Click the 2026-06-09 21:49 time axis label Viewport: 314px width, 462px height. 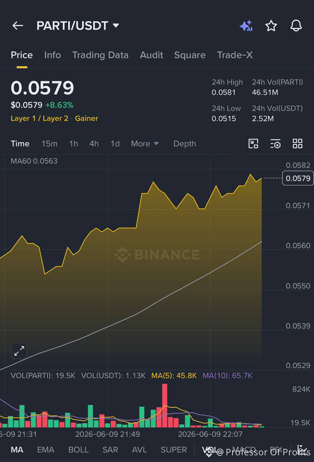pos(108,434)
